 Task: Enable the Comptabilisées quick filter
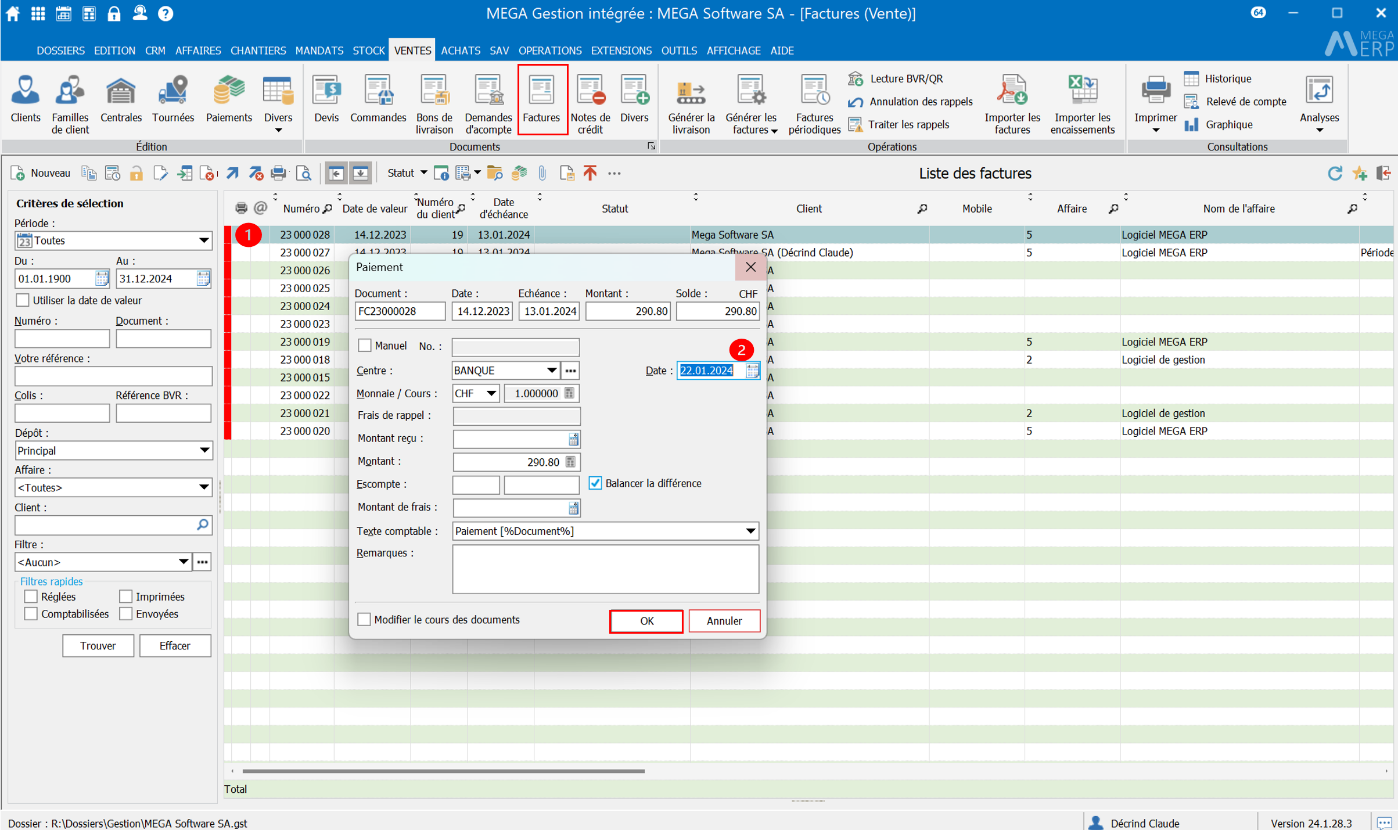[31, 614]
